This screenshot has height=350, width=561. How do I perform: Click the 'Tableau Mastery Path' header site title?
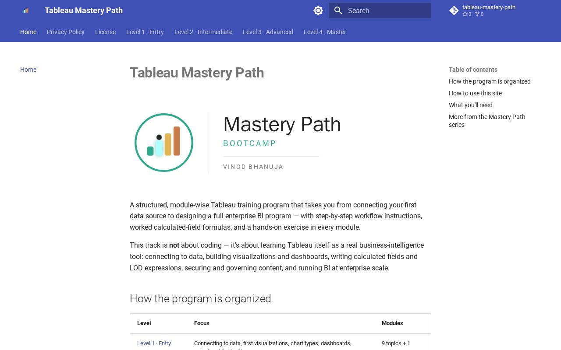tap(84, 10)
